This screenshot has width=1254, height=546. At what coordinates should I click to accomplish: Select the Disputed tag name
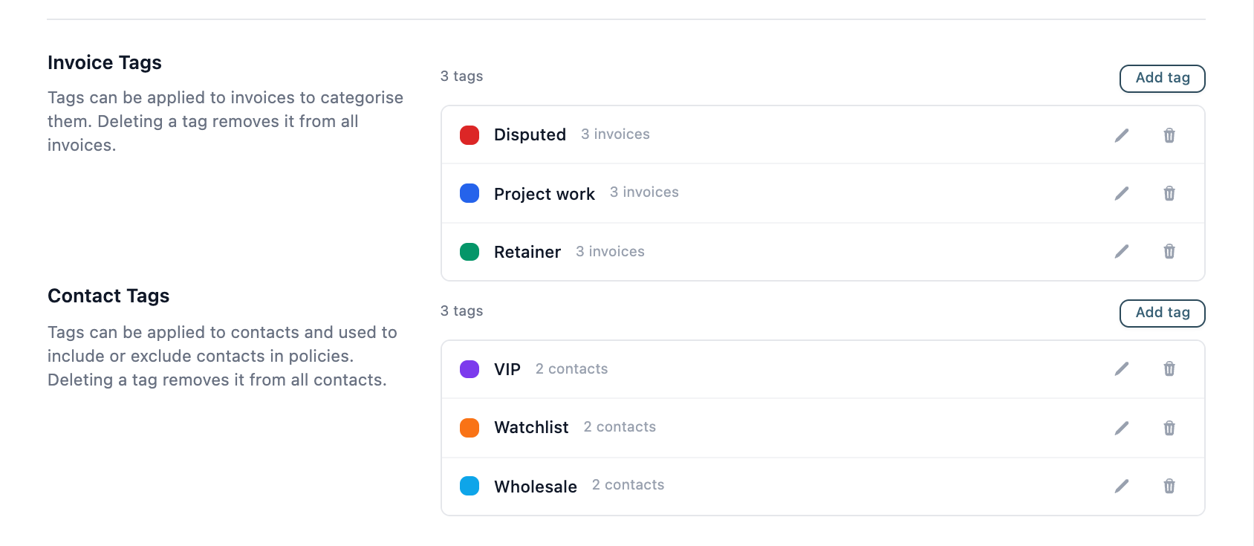[530, 134]
